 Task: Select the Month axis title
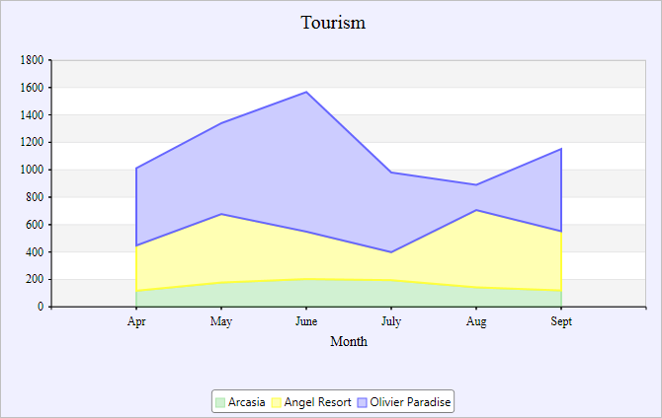point(349,342)
